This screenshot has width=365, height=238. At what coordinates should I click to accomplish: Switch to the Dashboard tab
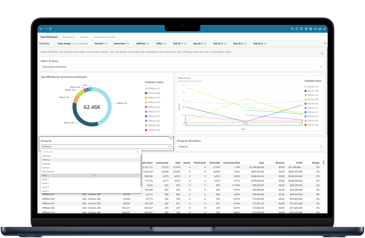(x=69, y=37)
